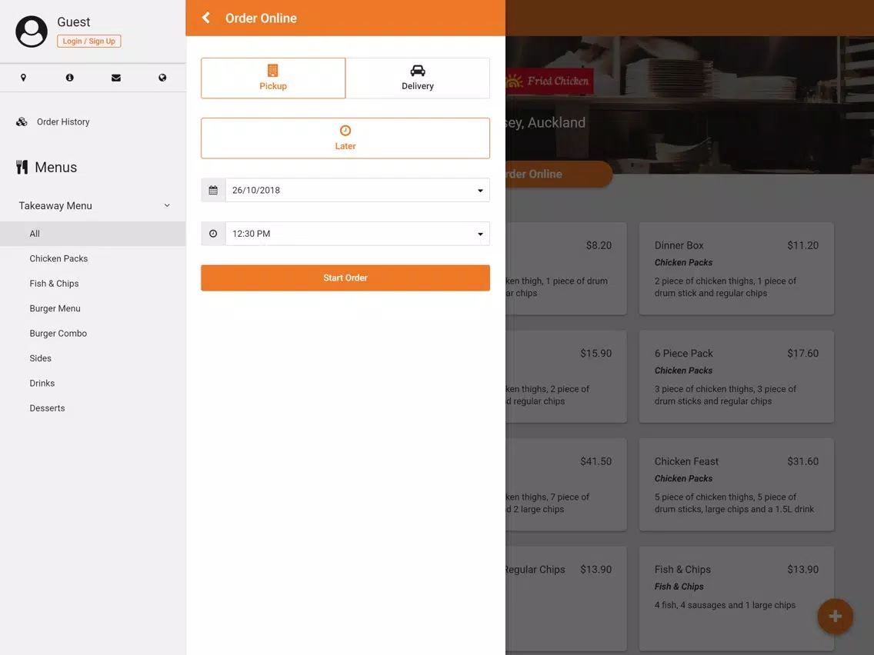
Task: Click the Menus fork and knife icon
Action: 22,167
